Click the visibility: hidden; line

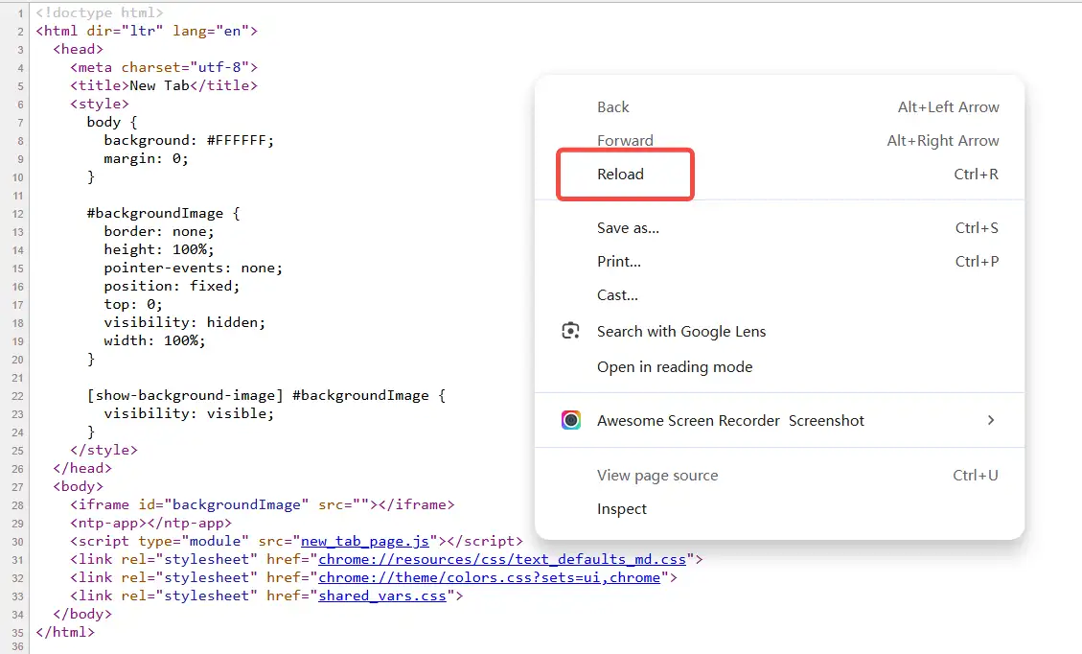(184, 322)
